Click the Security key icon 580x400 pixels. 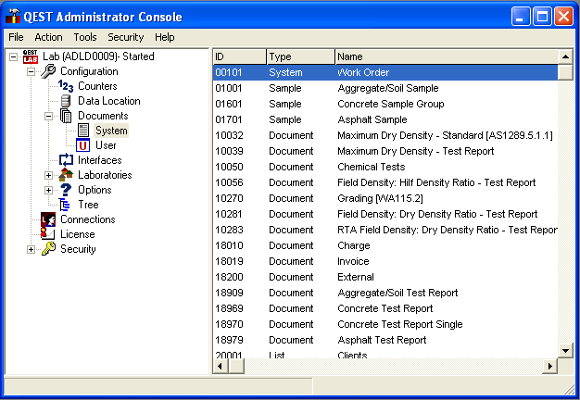pos(48,249)
